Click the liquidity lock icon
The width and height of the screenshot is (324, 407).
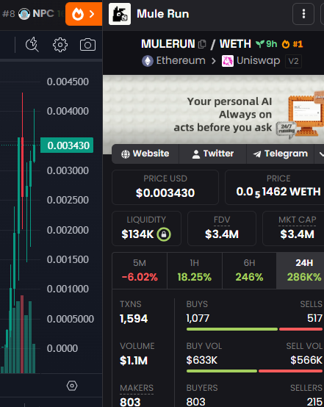coord(164,234)
